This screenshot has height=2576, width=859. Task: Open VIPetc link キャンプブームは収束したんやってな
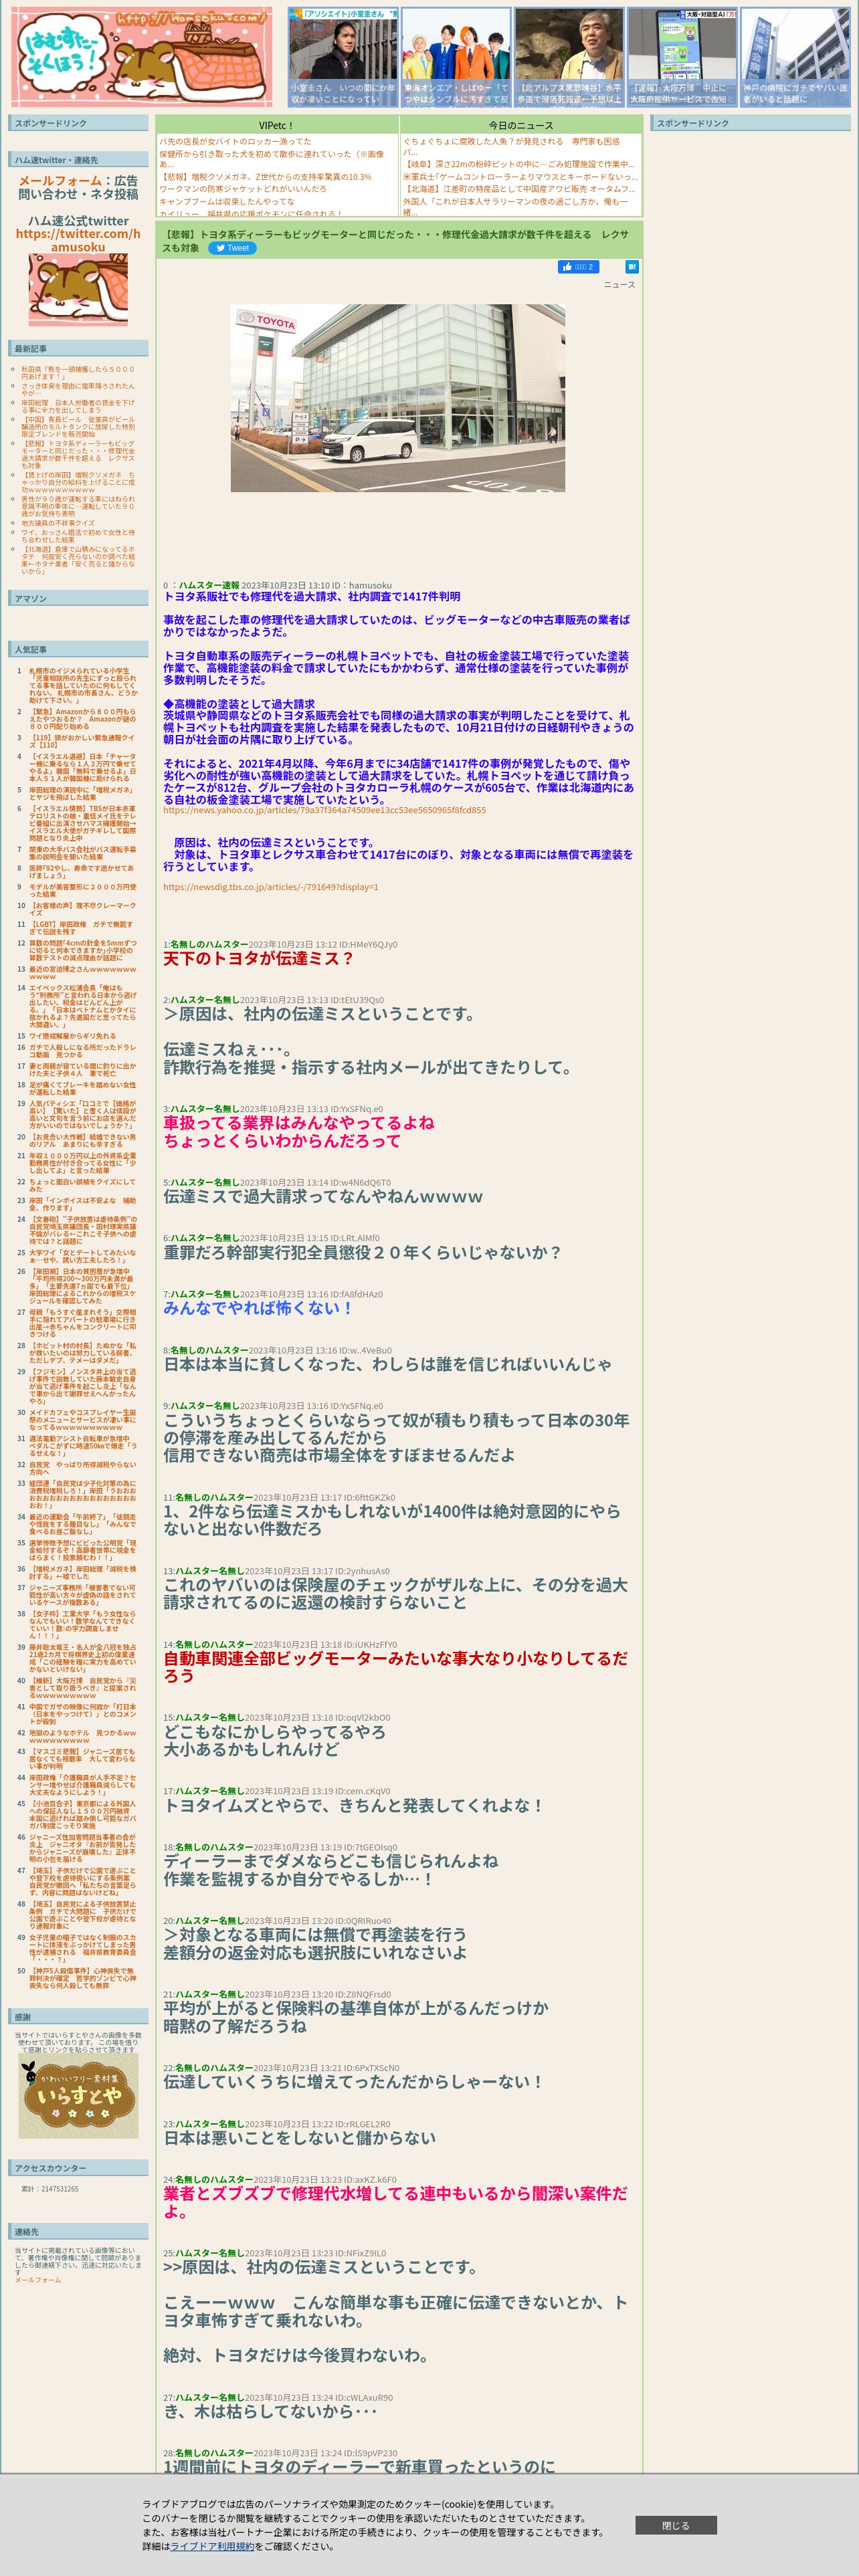[x=227, y=201]
